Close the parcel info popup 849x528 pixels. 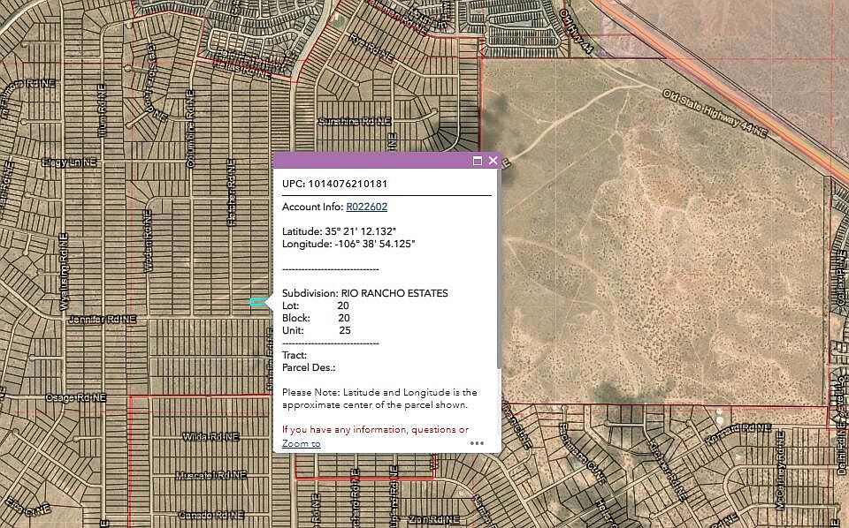(493, 161)
